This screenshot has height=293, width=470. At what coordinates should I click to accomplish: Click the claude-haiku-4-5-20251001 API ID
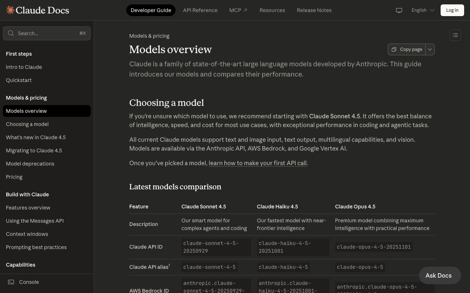(x=293, y=247)
